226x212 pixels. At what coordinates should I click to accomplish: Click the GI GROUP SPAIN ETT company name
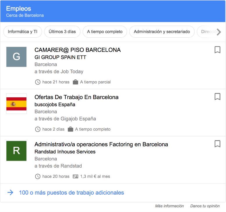click(x=60, y=57)
